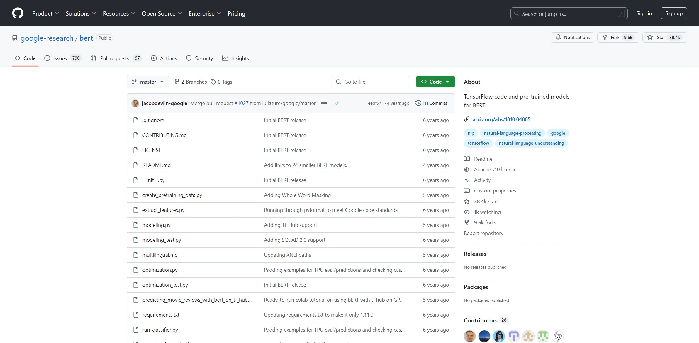Click the first contributor avatar
The height and width of the screenshot is (343, 699).
(x=469, y=336)
